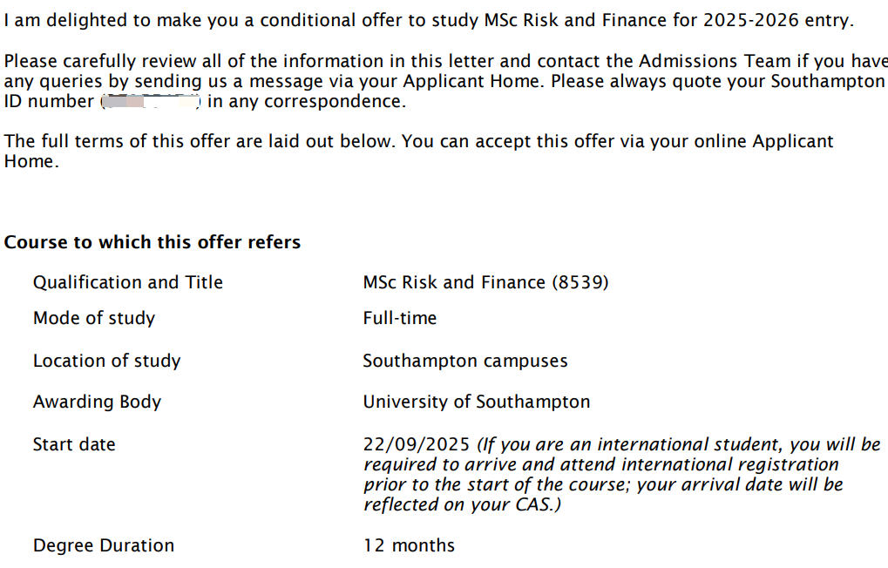Click the 'Start date' label
Screen dimensions: 888x568
point(74,444)
